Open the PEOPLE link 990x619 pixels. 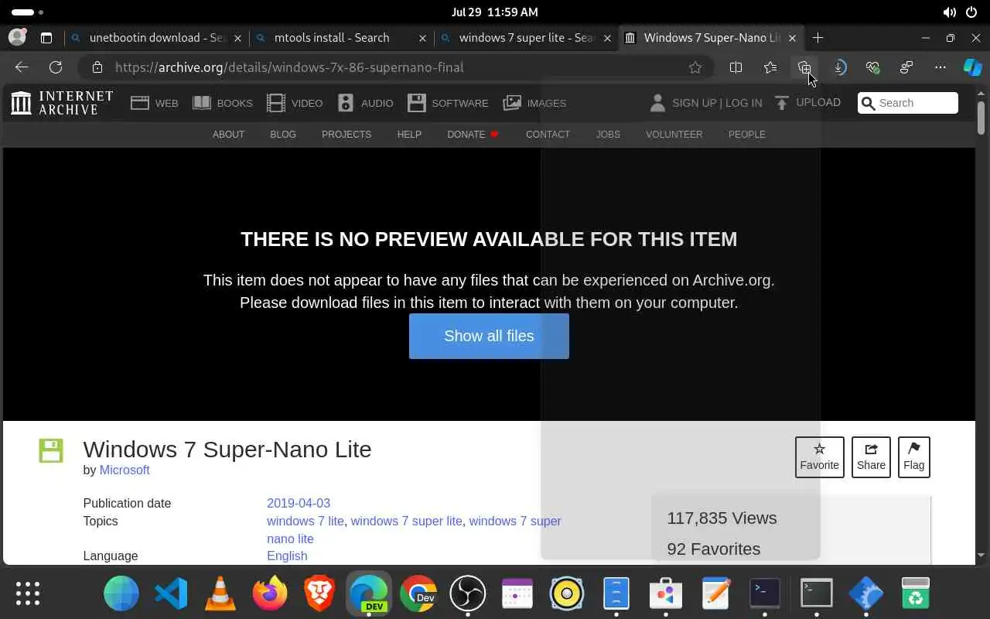(x=746, y=135)
